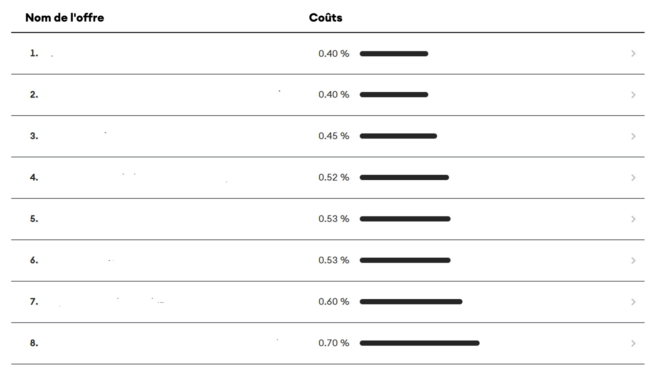Screen dimensions: 653x374
Task: Select the row number "6." entry
Action: 34,260
